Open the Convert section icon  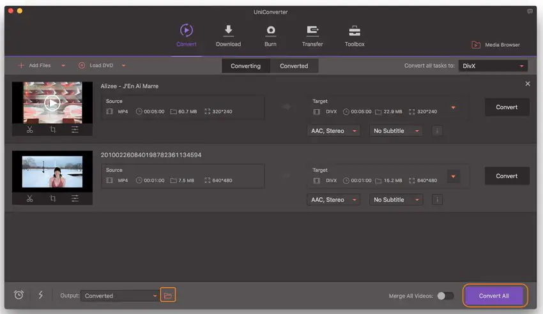click(187, 31)
